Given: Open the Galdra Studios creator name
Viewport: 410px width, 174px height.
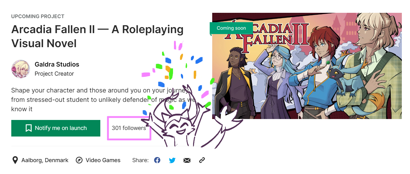Looking at the screenshot, I should click(57, 64).
